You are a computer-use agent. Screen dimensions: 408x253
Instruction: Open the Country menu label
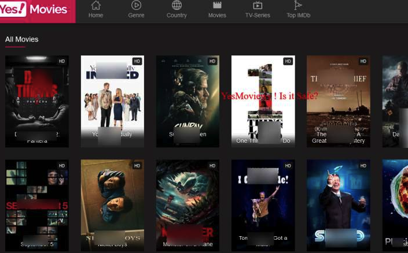[x=177, y=16]
